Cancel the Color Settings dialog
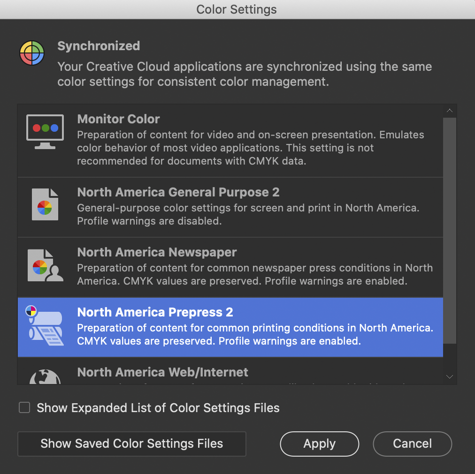Screen dimensions: 475x474 pos(412,444)
